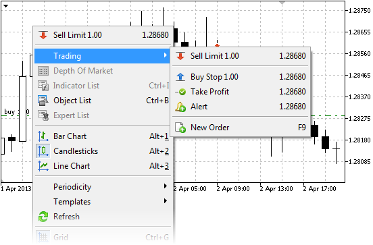Click the Depth Of Market grid icon
373x245 pixels.
(43, 71)
